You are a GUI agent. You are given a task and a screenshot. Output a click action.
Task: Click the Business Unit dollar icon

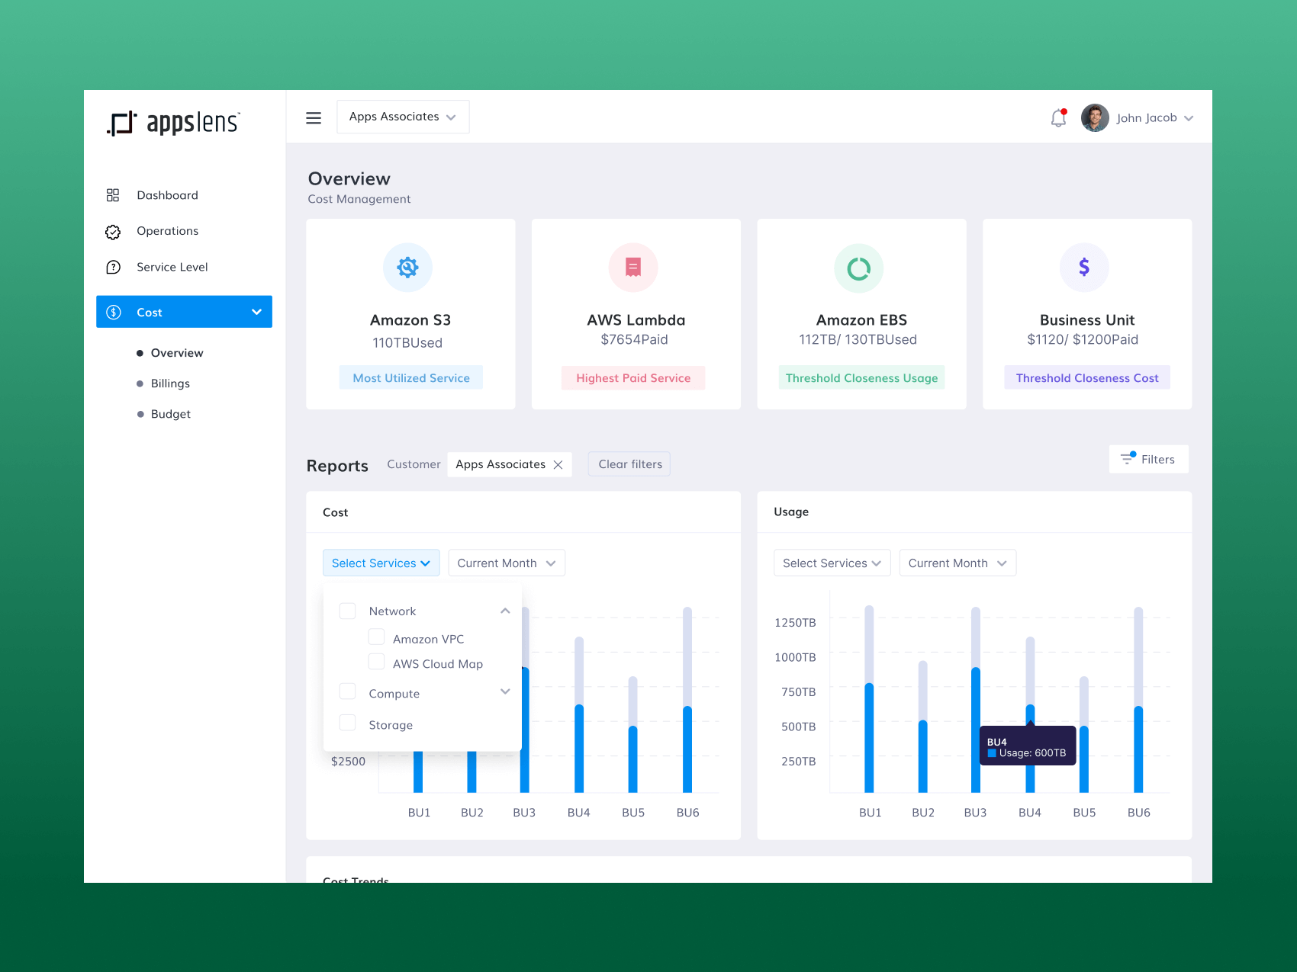pos(1084,268)
